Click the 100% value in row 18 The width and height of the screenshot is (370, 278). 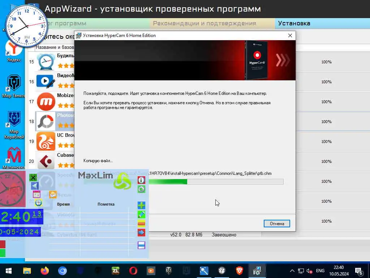[x=326, y=122]
